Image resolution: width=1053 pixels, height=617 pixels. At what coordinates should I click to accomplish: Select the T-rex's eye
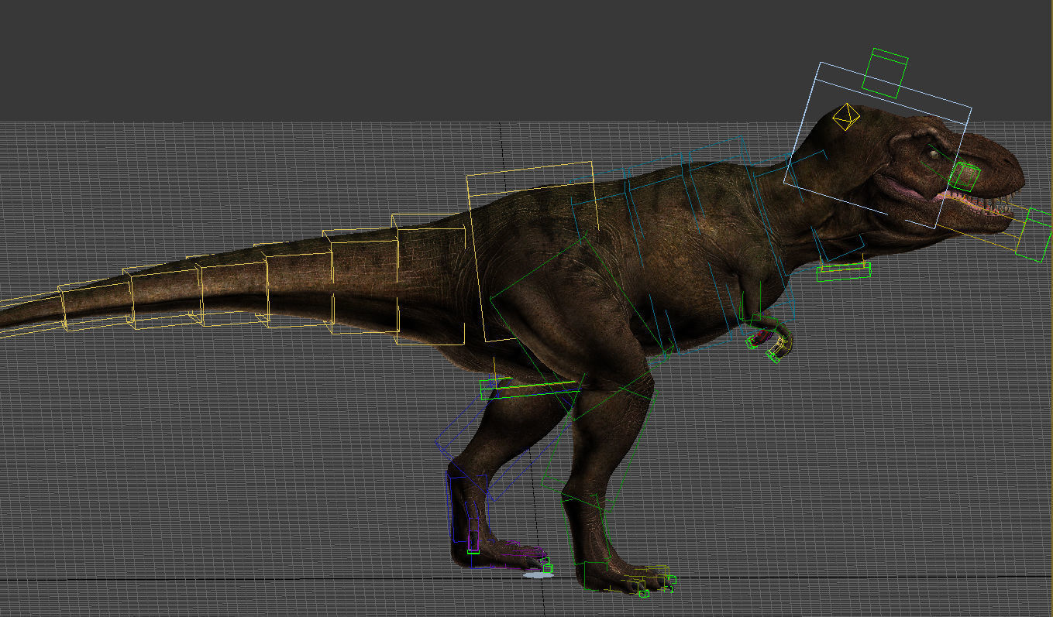[934, 155]
